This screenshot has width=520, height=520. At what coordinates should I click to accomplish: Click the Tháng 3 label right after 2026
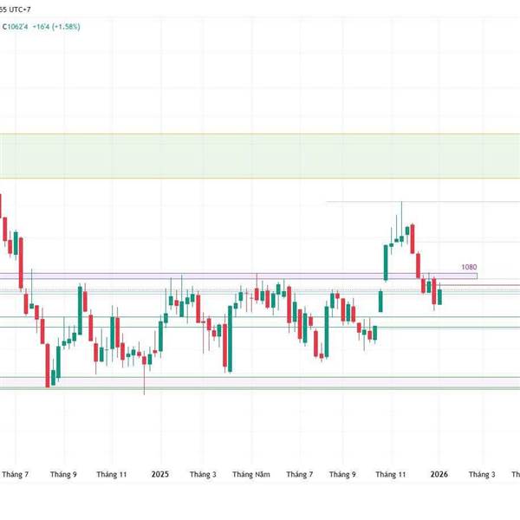[x=482, y=474]
